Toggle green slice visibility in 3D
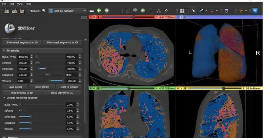 [98, 88]
